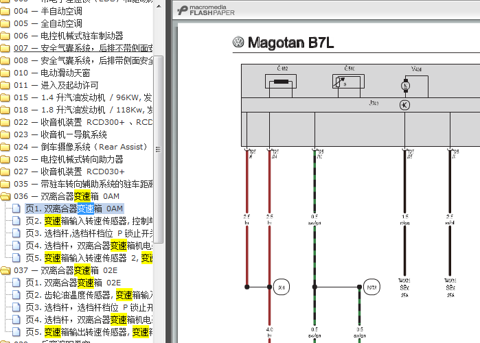Screen dimensions: 480x343
Task: Click folder icon beside 006 entry
Action: pos(5,36)
